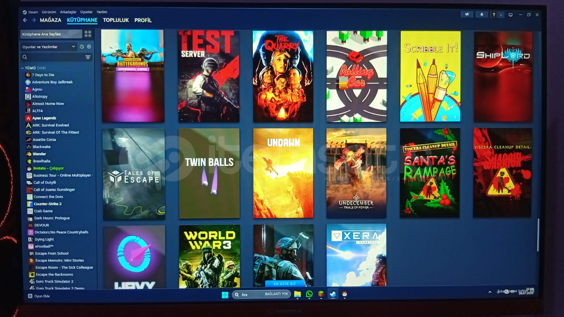
Task: Open Rolling Car cover
Action: (x=357, y=76)
